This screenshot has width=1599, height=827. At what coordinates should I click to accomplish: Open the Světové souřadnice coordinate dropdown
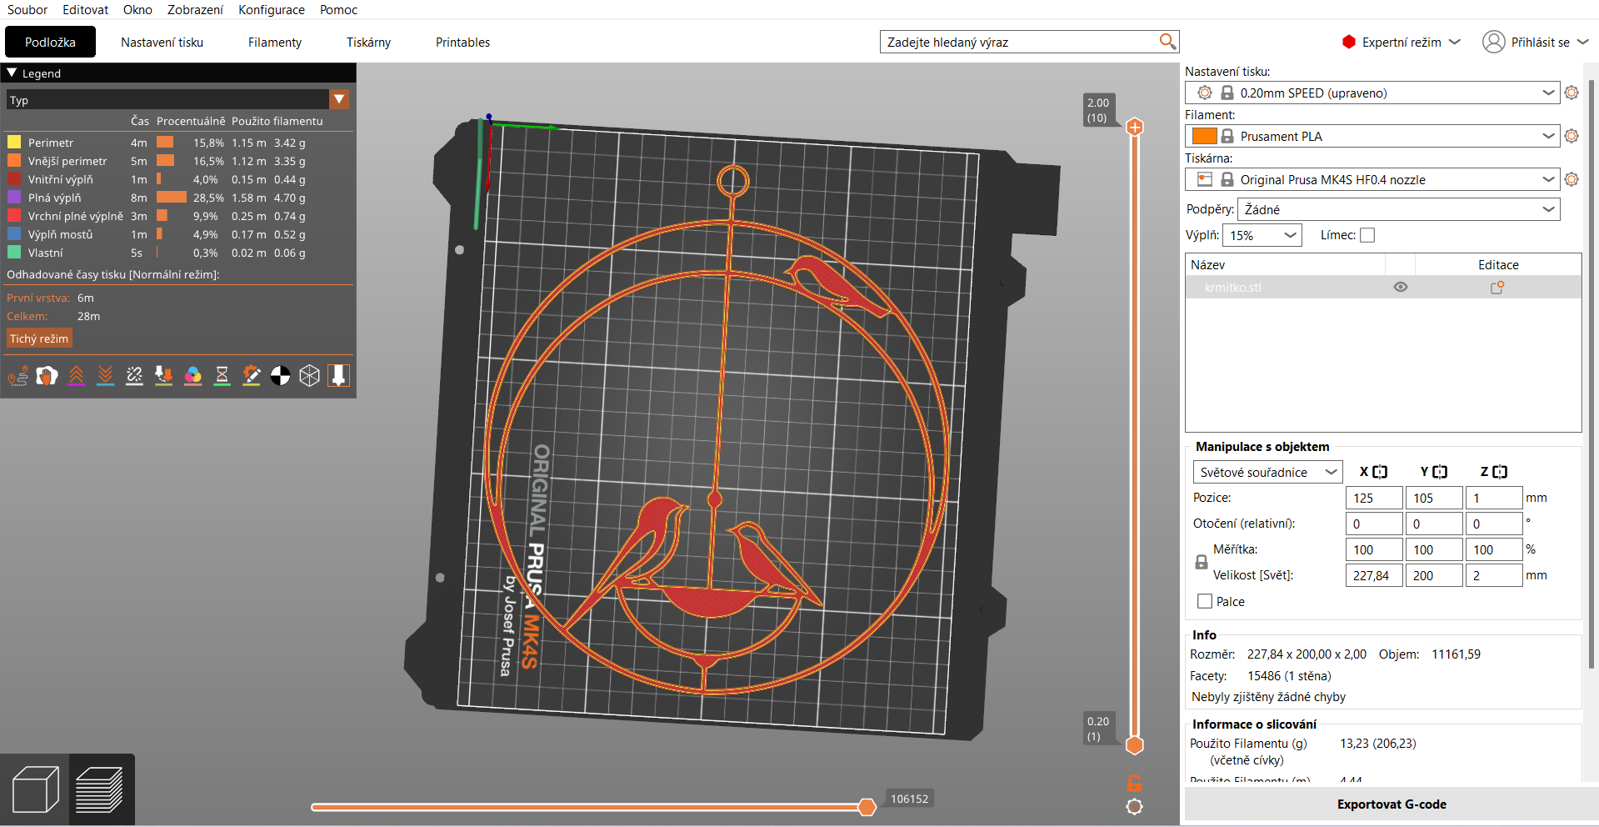tap(1267, 472)
